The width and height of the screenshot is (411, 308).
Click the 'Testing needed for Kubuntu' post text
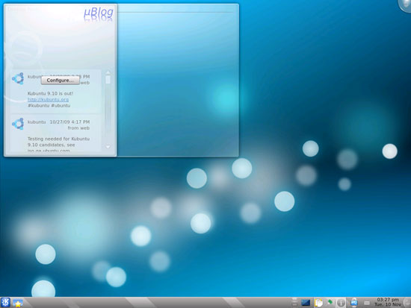58,139
